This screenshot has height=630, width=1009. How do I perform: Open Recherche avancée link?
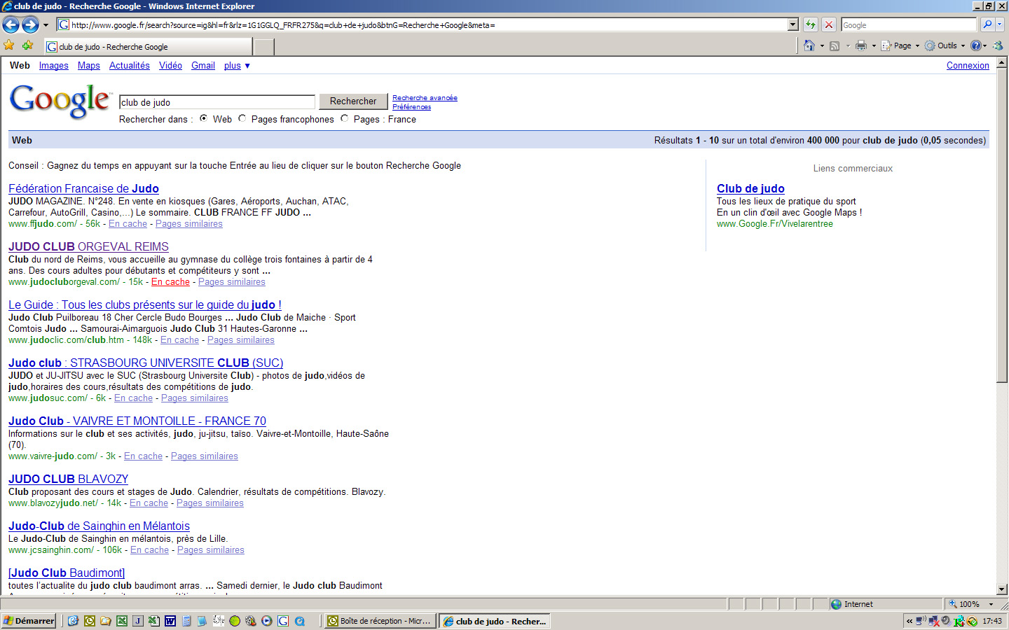[x=425, y=98]
